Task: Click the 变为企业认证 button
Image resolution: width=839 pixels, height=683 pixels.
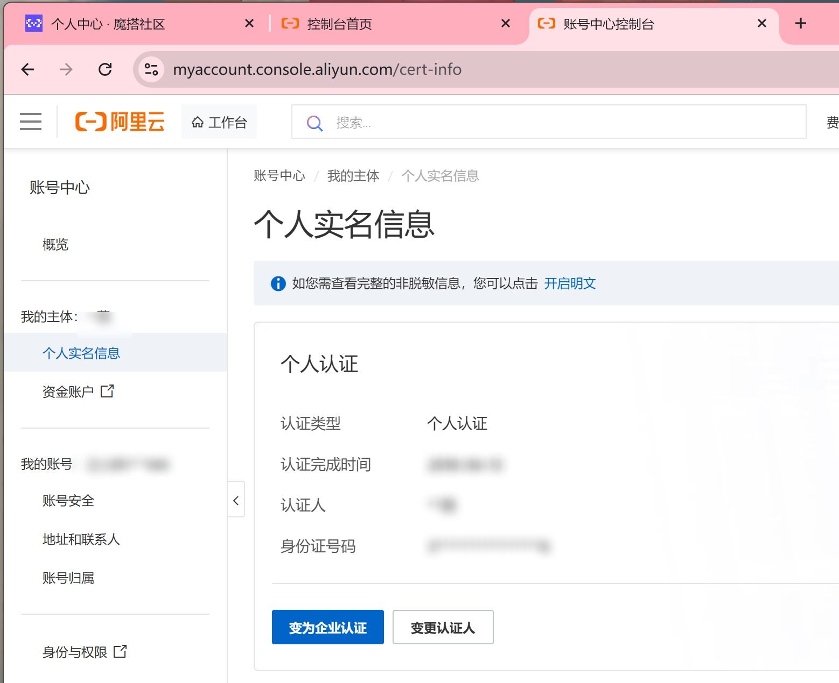Action: click(x=327, y=627)
